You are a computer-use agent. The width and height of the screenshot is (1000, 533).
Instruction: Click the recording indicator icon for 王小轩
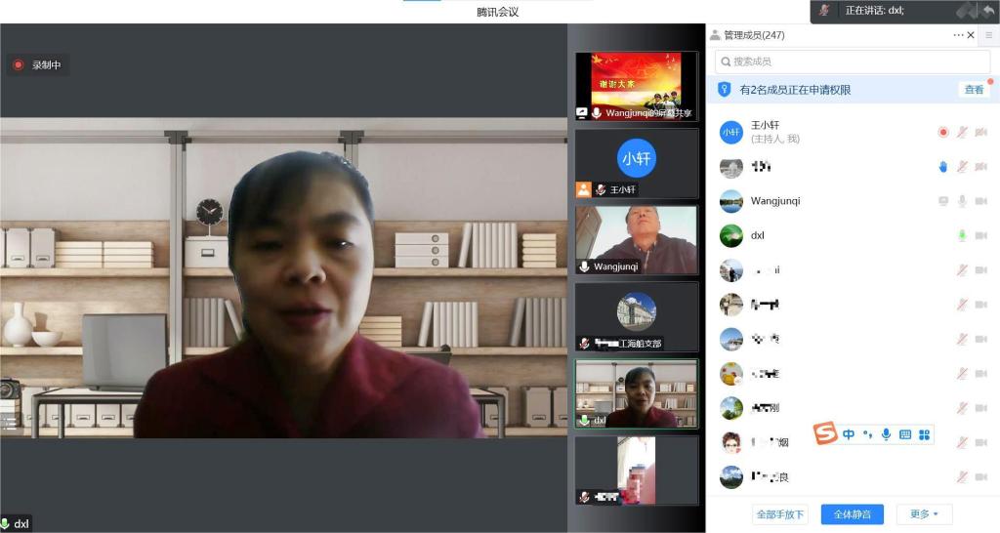pos(943,132)
